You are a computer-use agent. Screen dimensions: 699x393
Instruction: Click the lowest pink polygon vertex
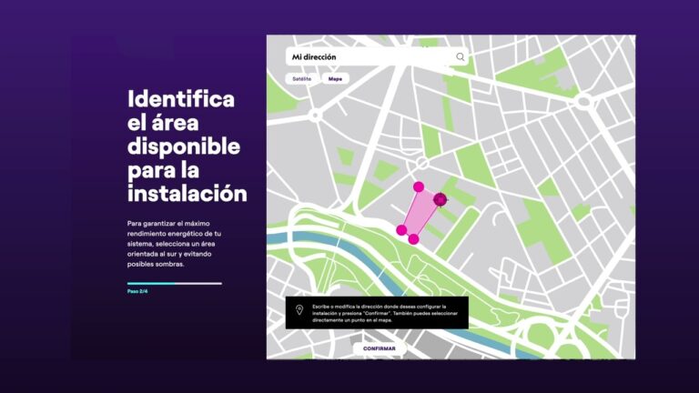pos(413,239)
